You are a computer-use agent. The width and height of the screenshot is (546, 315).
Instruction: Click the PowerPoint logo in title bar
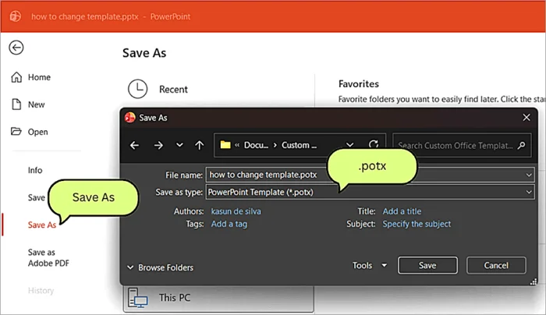point(16,16)
